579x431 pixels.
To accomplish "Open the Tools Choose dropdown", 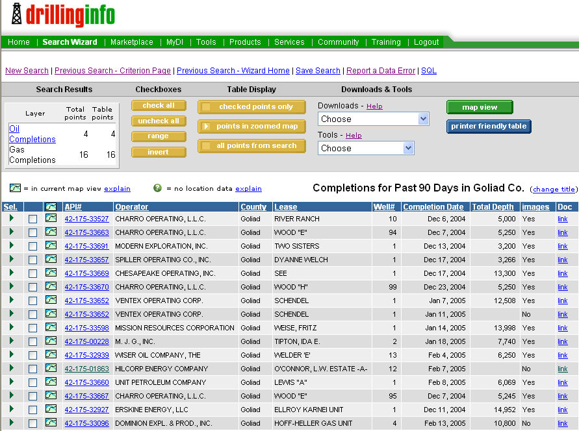I will 366,148.
